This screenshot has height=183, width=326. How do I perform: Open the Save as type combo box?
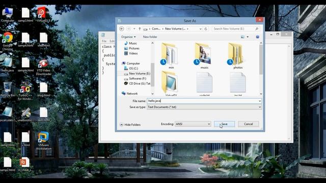point(204,107)
